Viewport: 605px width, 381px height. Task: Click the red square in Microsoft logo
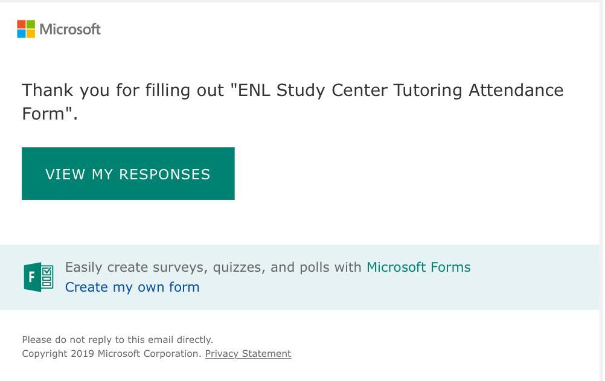coord(21,24)
